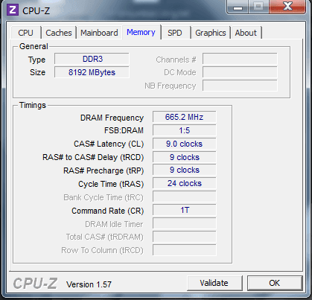The width and height of the screenshot is (312, 300).
Task: Select the RAS# Precharge 9 clocks field
Action: click(184, 170)
